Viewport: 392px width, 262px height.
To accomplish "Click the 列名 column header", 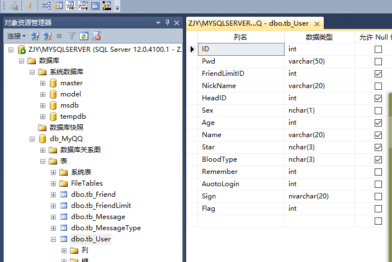I will tap(241, 37).
